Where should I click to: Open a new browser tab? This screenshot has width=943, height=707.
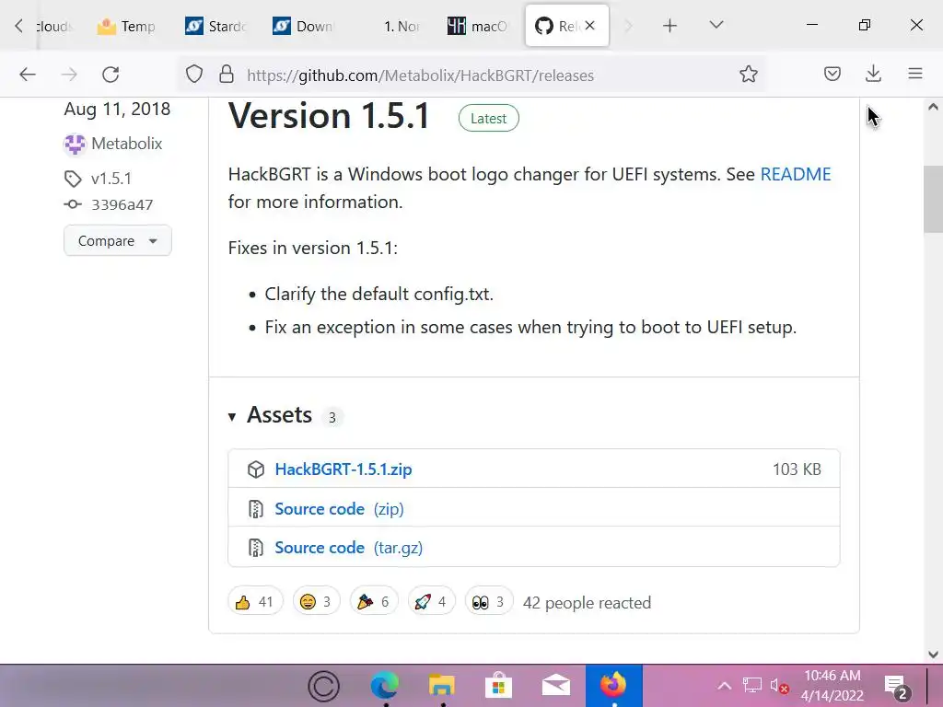pos(669,25)
